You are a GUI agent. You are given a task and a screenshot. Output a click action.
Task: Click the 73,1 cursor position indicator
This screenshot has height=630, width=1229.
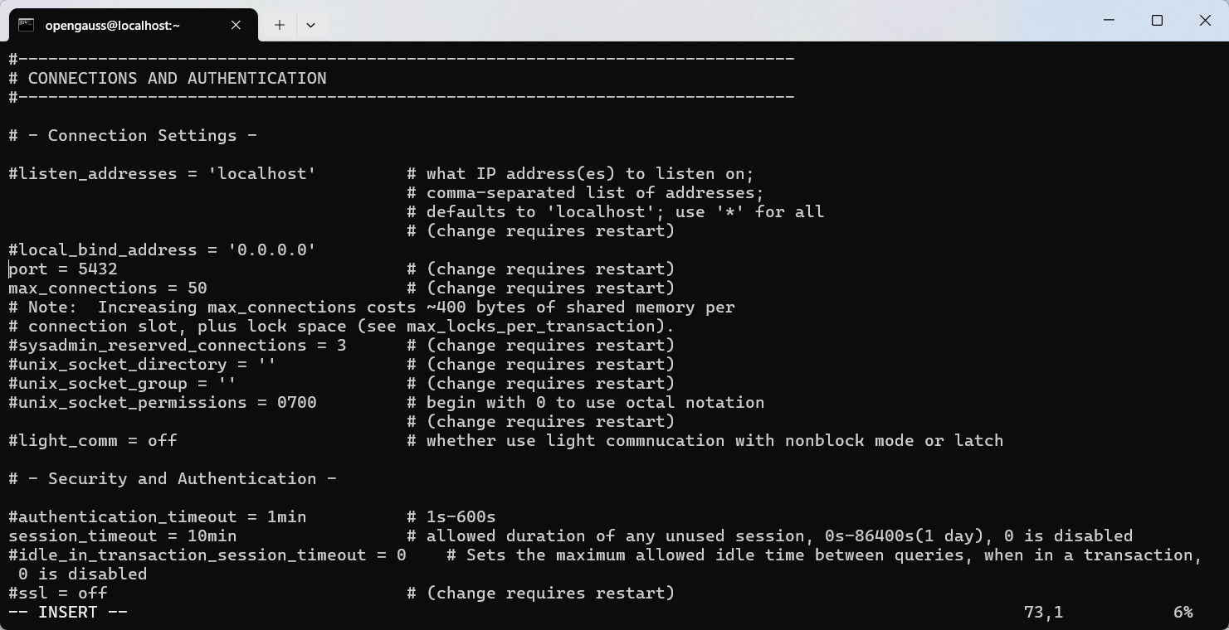(1043, 612)
